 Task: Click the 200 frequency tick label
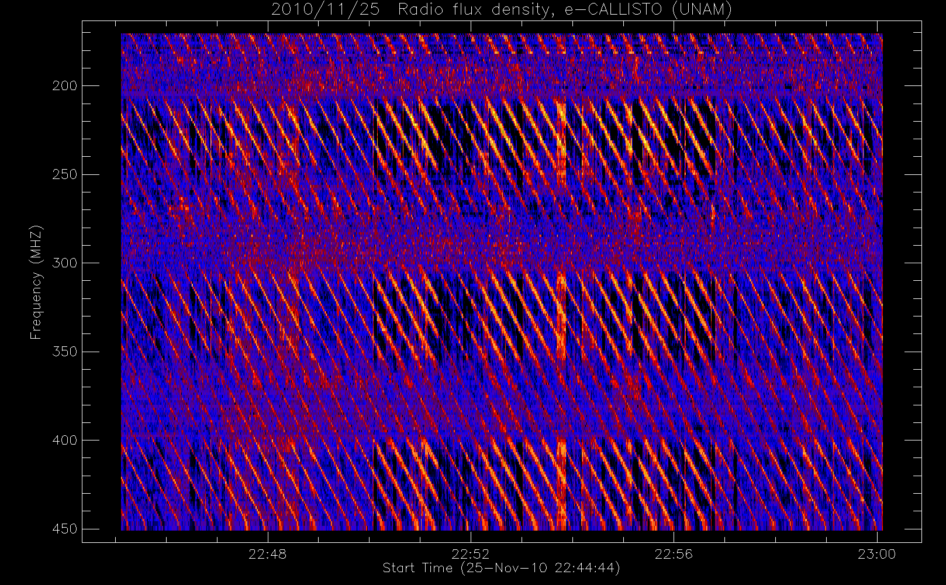pyautogui.click(x=64, y=86)
